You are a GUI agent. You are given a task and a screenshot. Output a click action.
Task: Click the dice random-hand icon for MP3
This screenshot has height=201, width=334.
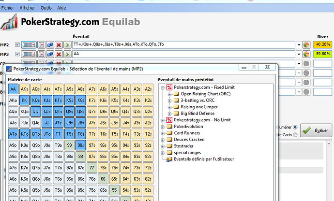tap(50, 54)
